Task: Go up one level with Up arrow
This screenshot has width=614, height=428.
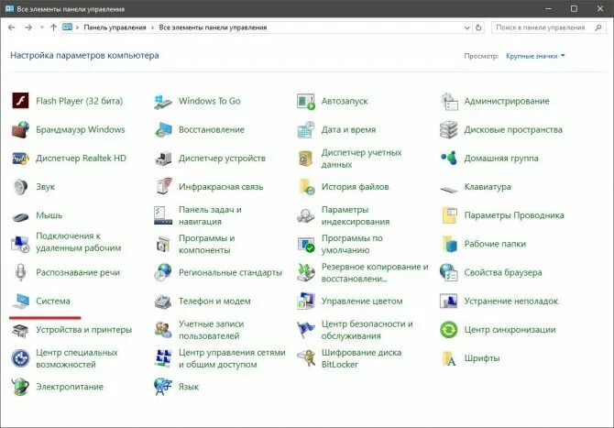Action: point(54,27)
